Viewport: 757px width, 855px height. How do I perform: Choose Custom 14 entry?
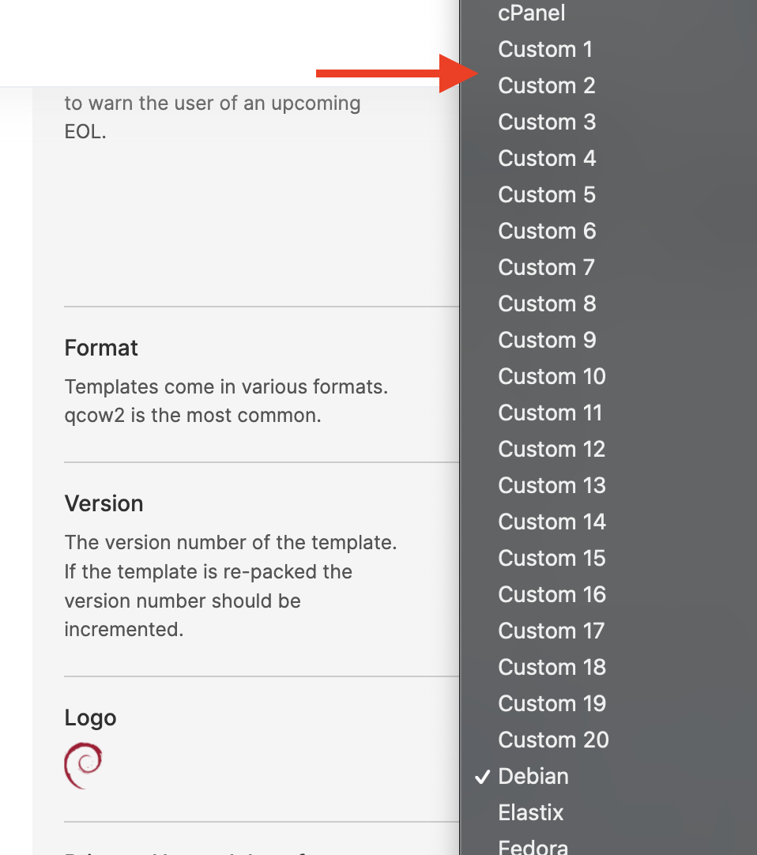point(608,522)
